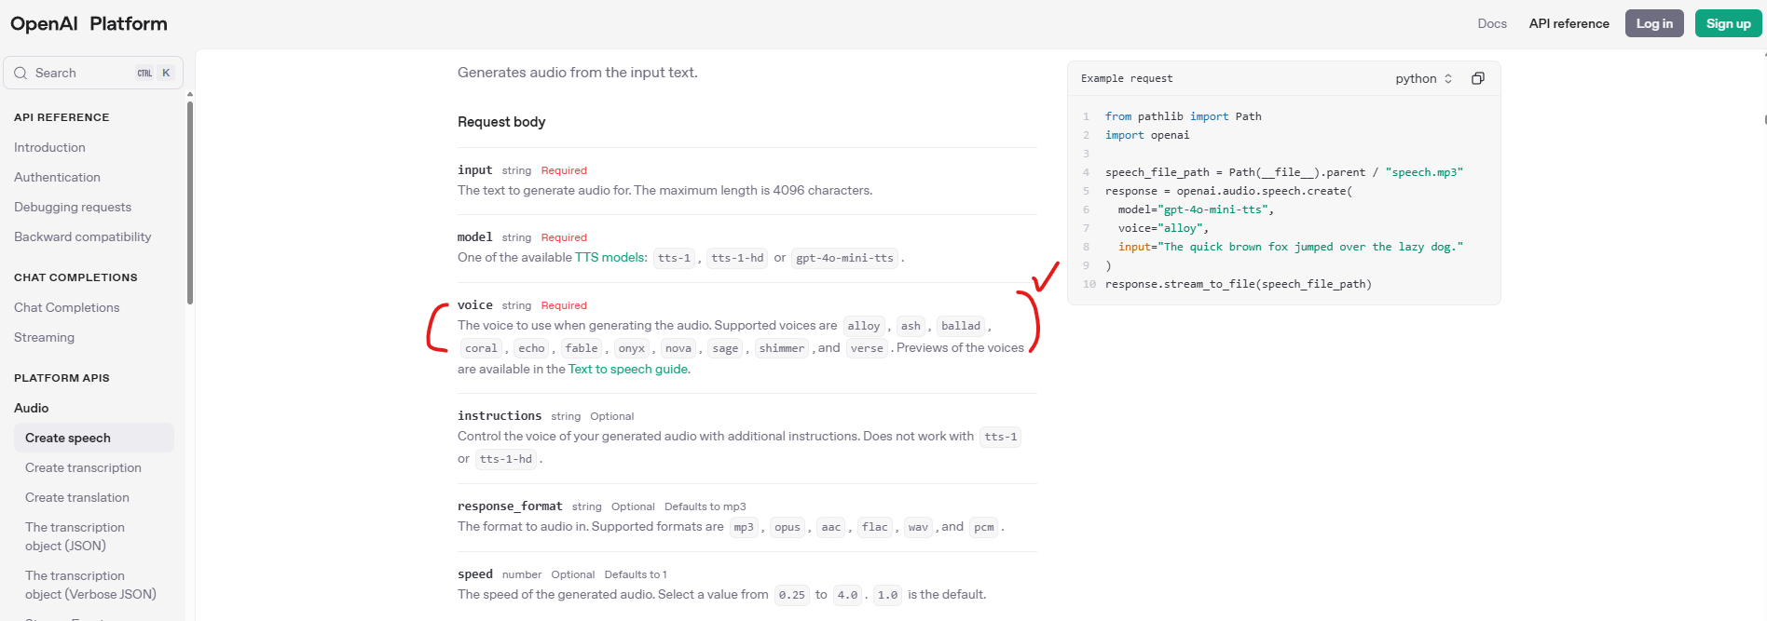Click the 'CHAT COMPLETIONS' sidebar heading

pyautogui.click(x=75, y=277)
